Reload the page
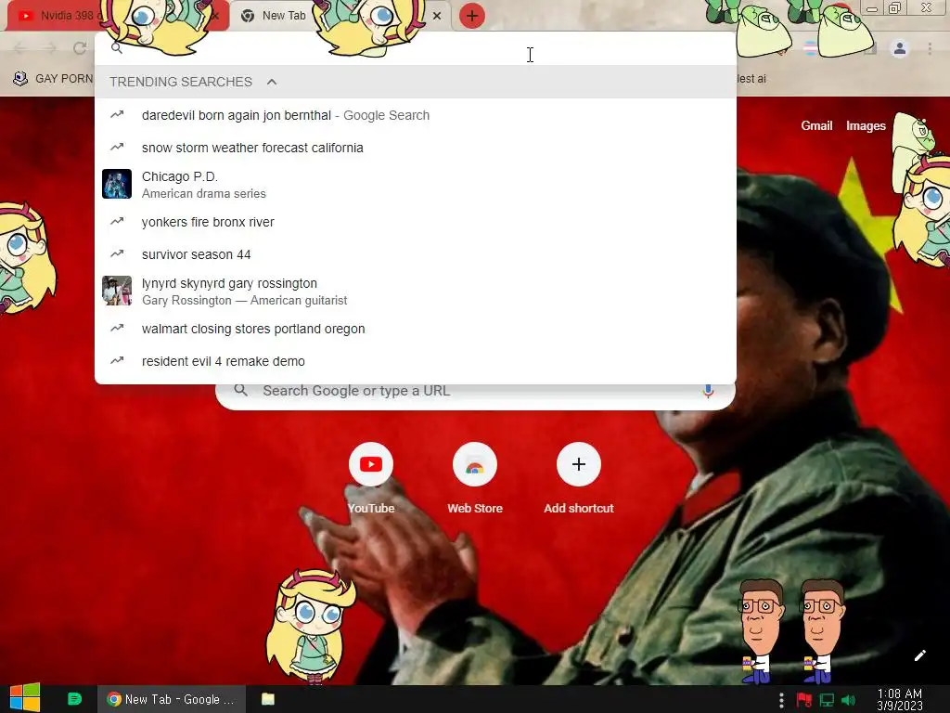Viewport: 950px width, 713px height. (x=80, y=48)
